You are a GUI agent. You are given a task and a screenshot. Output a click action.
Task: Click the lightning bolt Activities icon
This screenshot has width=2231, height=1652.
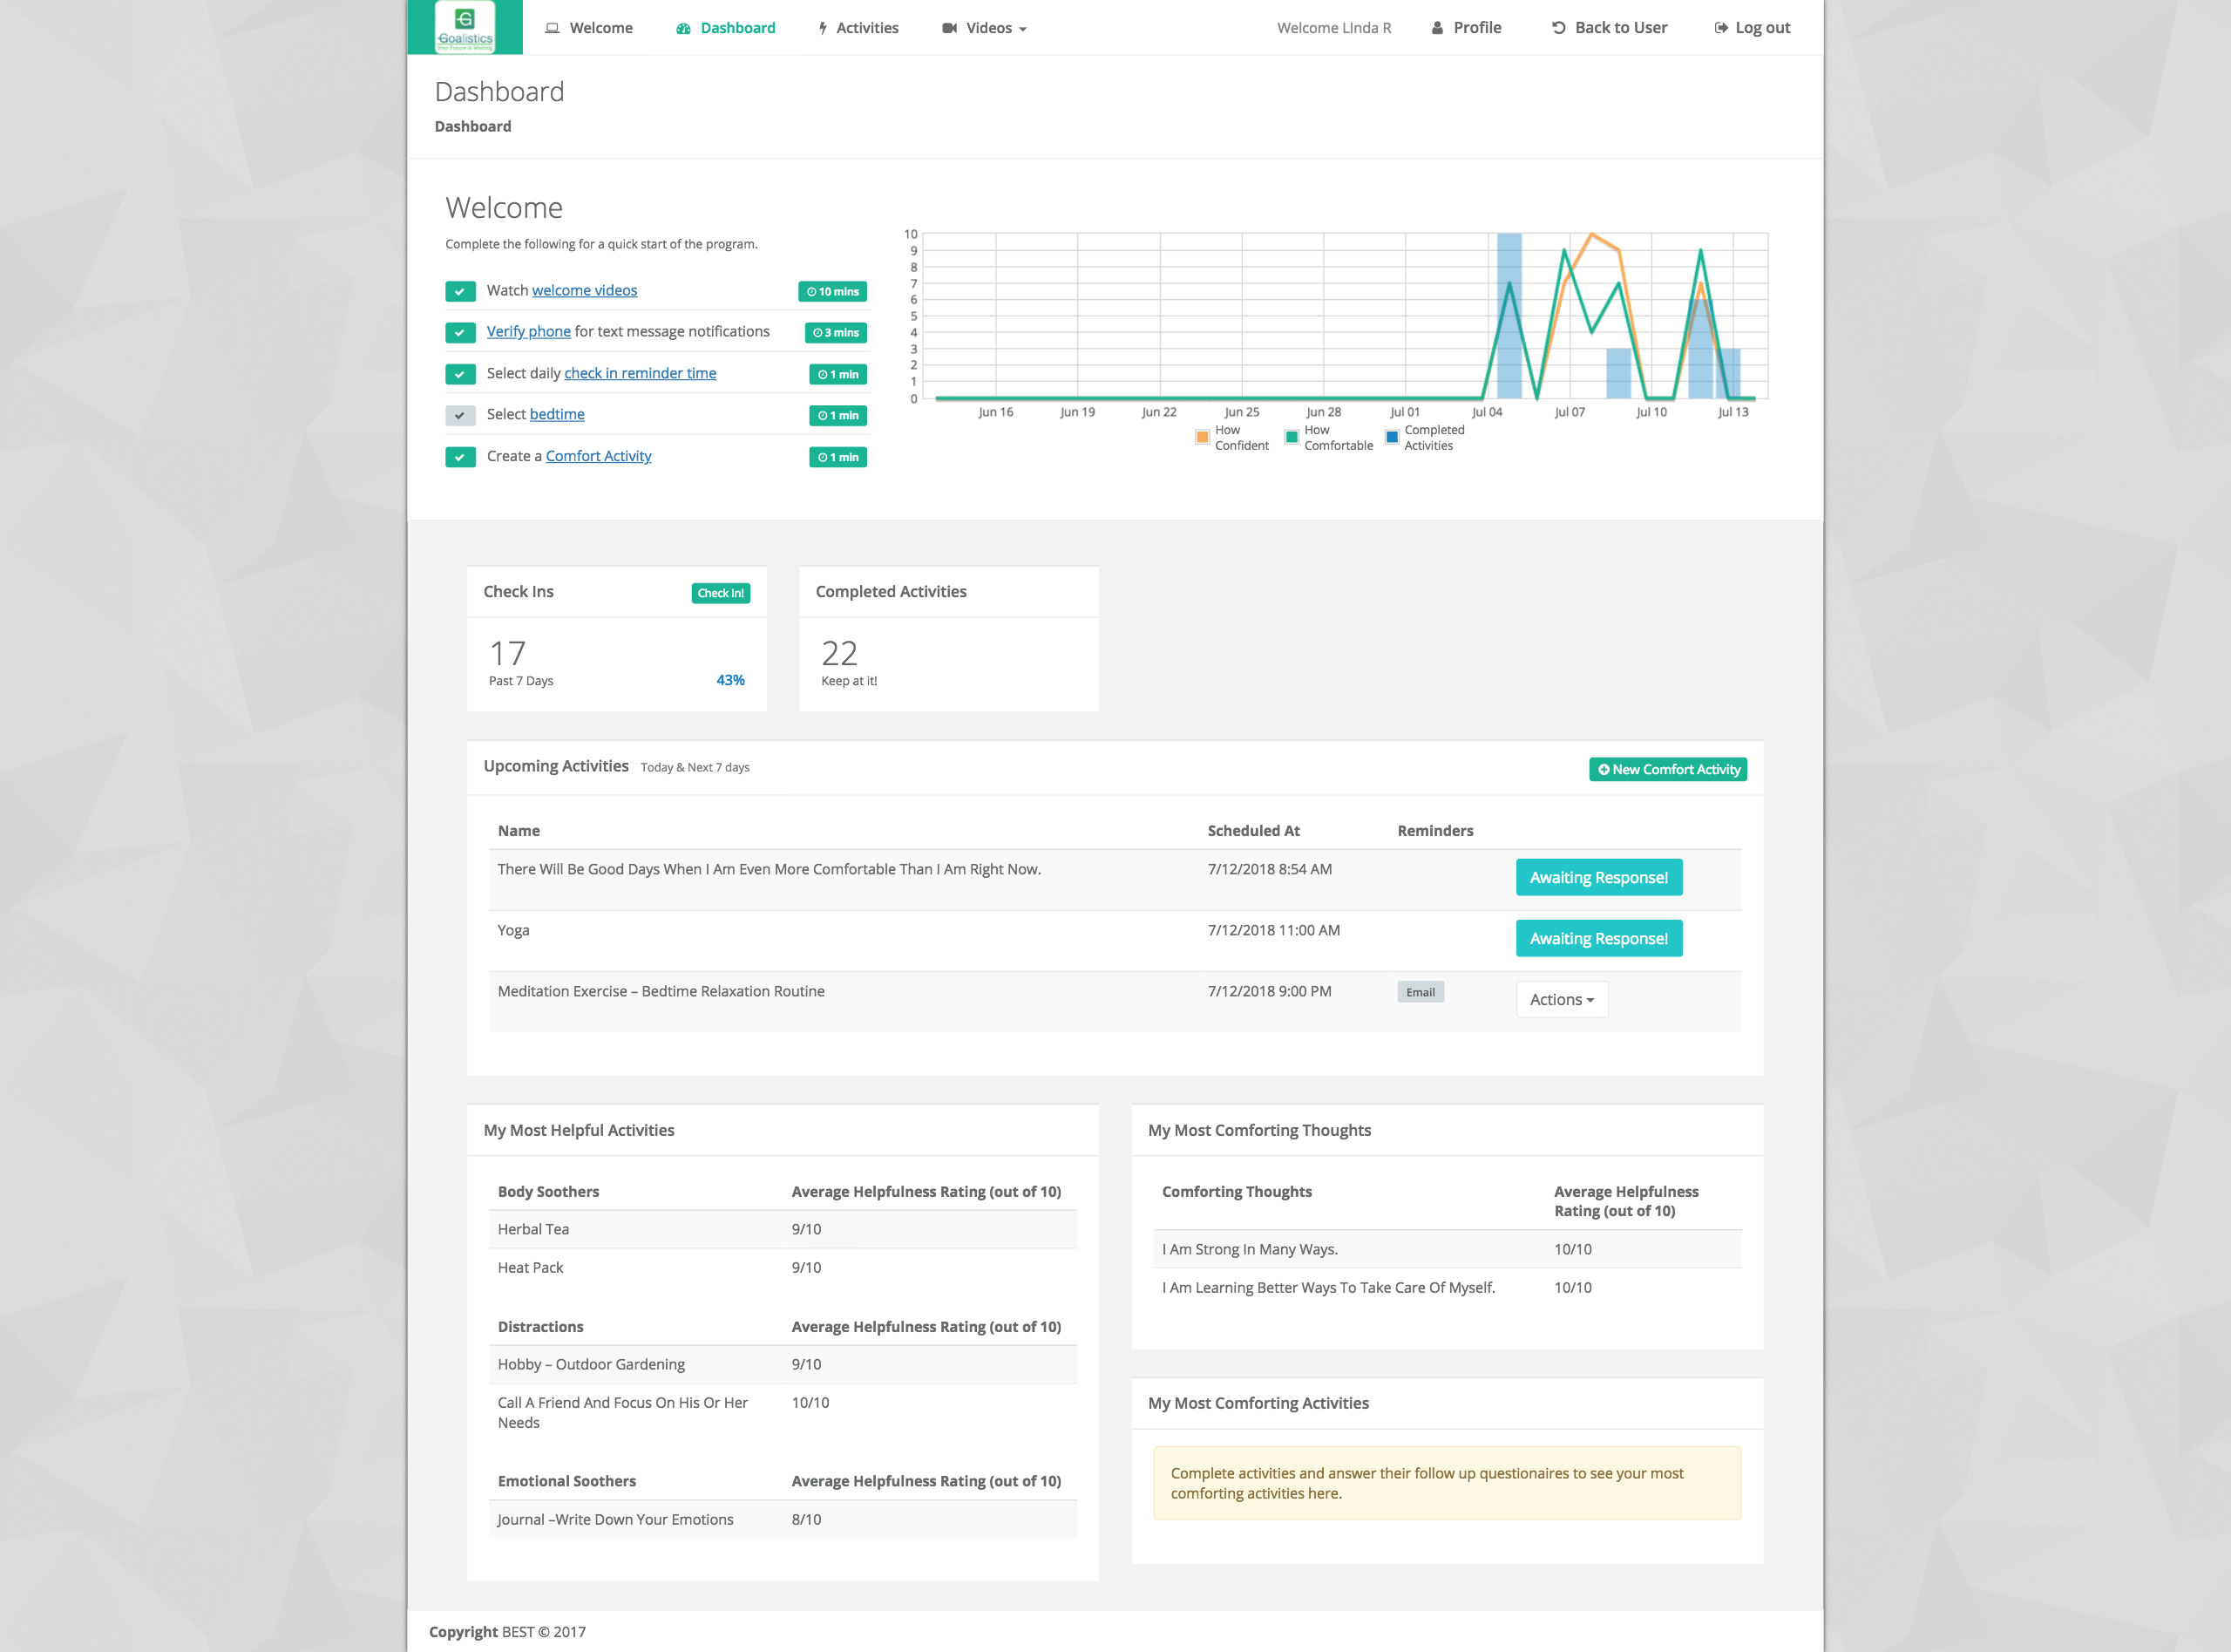click(823, 28)
